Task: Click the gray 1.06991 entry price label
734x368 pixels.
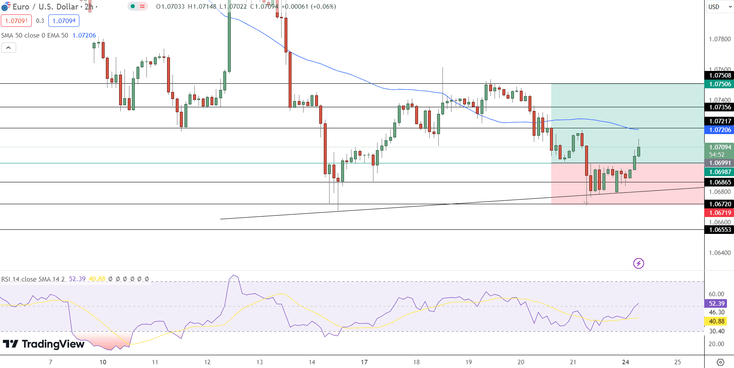Action: click(x=720, y=163)
